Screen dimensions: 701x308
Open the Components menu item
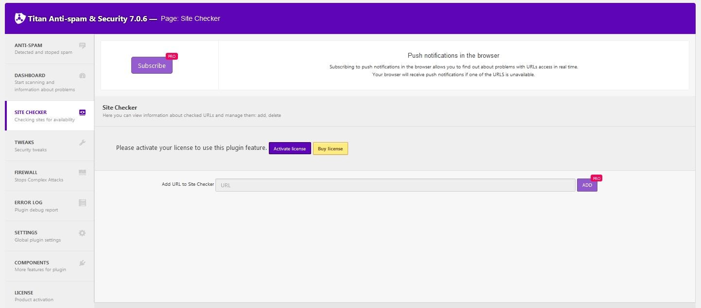pos(50,266)
